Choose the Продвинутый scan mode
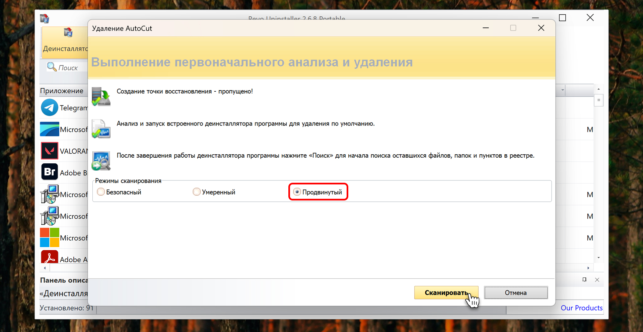 click(297, 192)
